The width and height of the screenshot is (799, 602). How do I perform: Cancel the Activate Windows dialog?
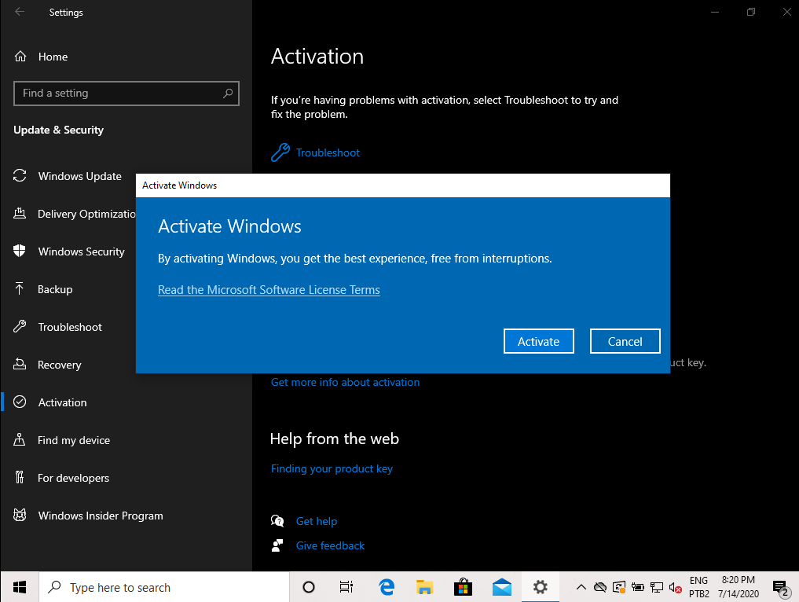625,341
